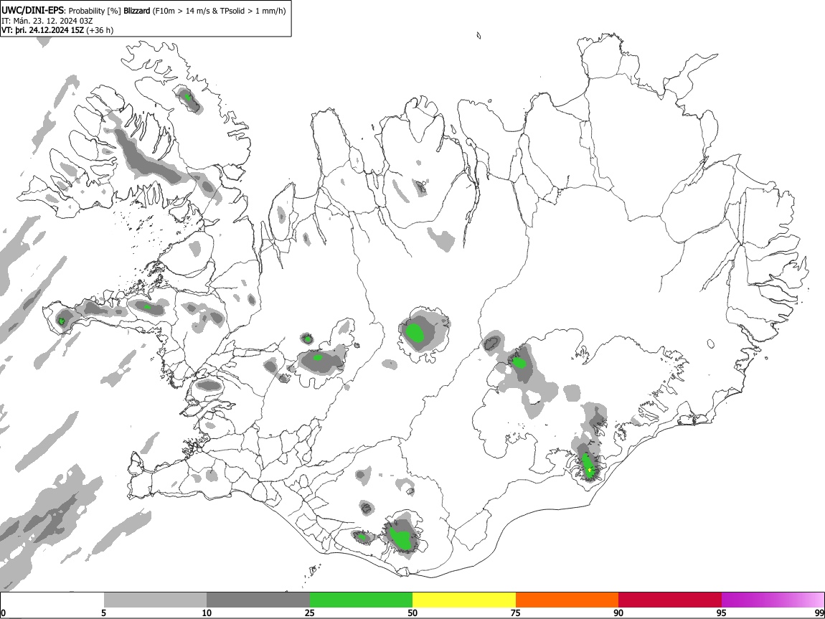Viewport: 825px width, 619px height.
Task: Click the green 25-50% legend band
Action: point(361,600)
